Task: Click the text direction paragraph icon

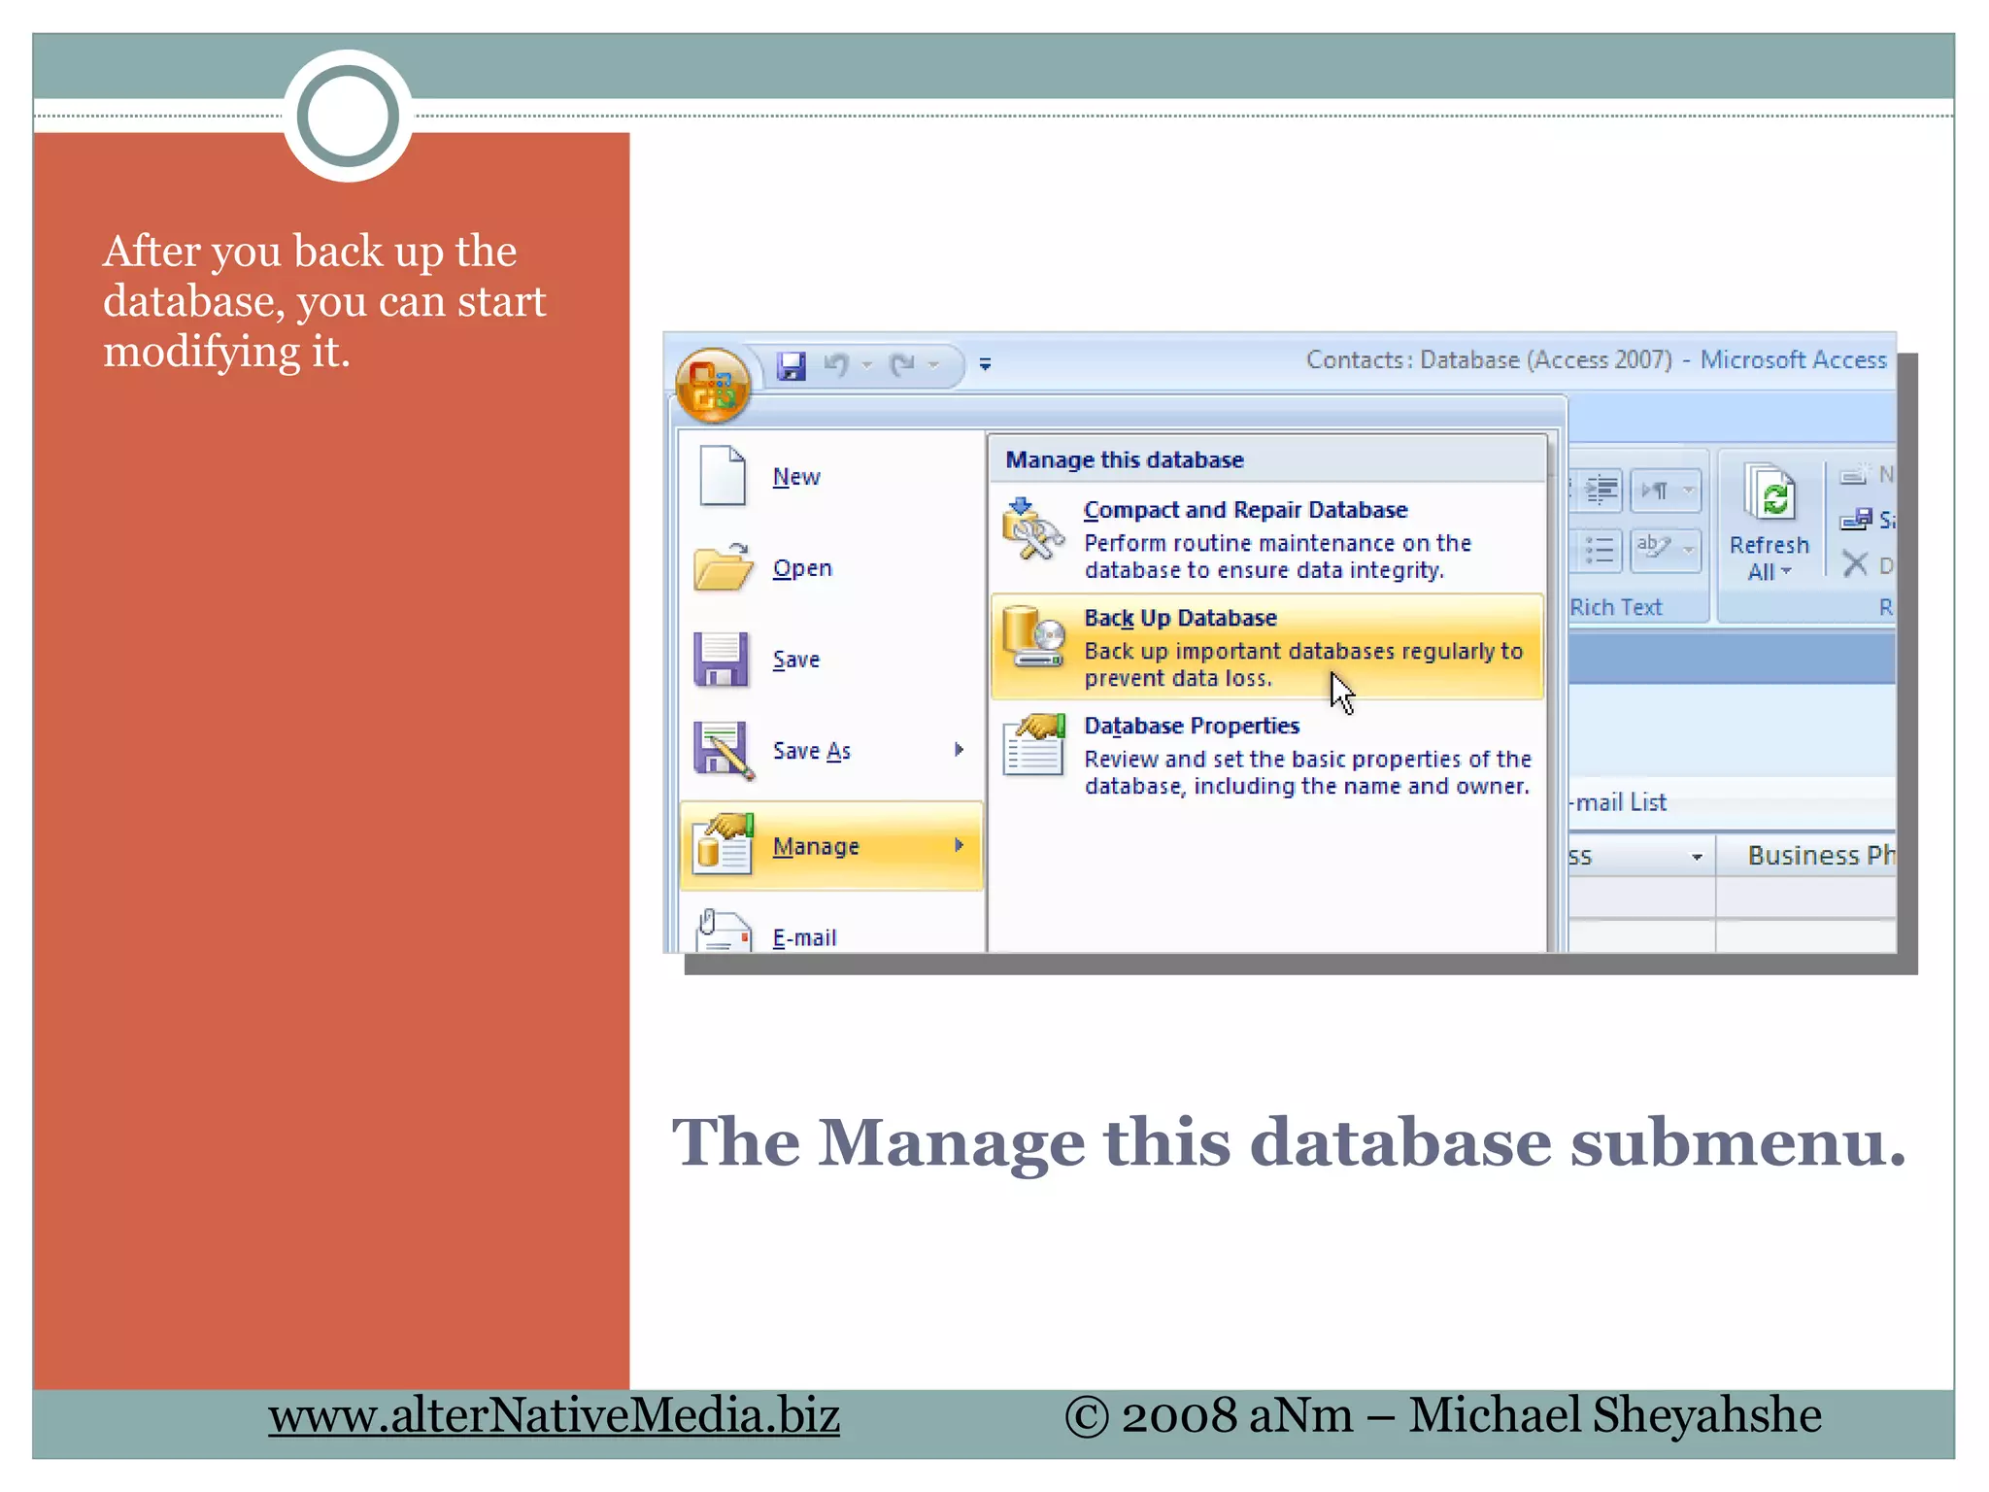Action: pos(1654,491)
